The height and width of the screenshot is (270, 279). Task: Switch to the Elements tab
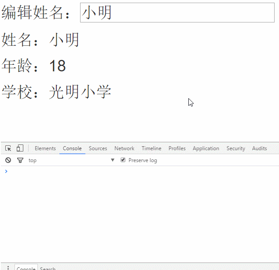[45, 148]
